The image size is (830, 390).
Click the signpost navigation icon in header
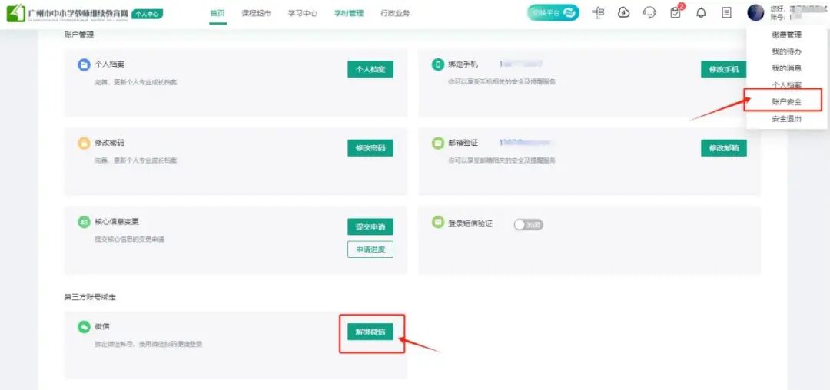pyautogui.click(x=598, y=13)
